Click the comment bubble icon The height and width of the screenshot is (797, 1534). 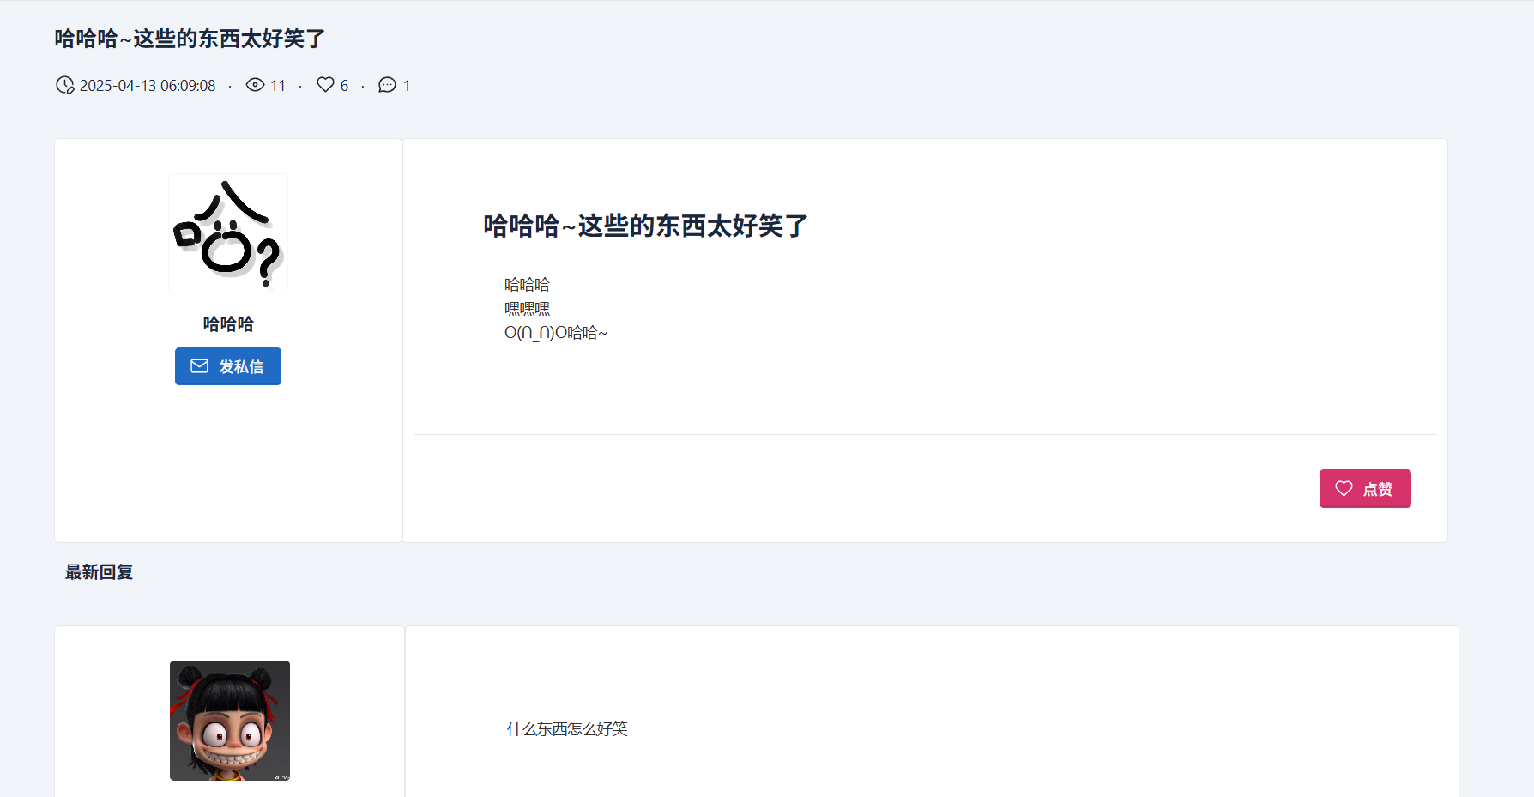click(387, 85)
